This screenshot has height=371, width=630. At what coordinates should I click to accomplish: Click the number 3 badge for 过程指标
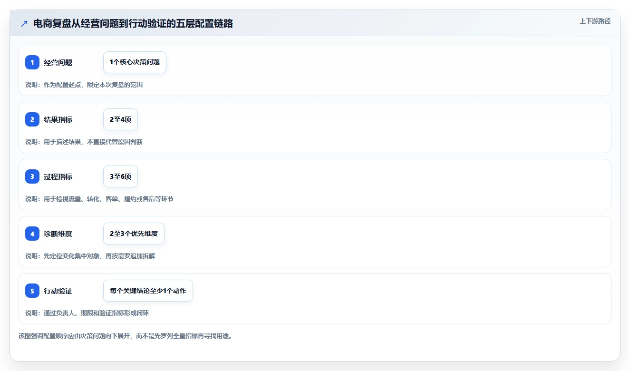point(32,176)
